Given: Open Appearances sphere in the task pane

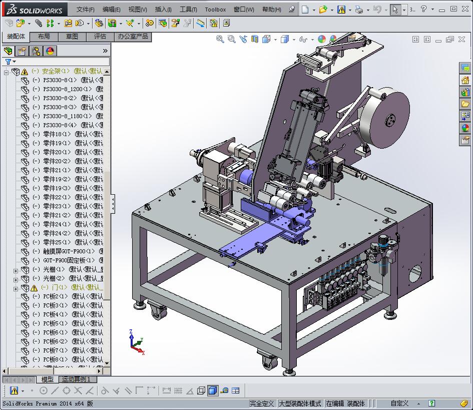Looking at the screenshot, I should pyautogui.click(x=465, y=128).
